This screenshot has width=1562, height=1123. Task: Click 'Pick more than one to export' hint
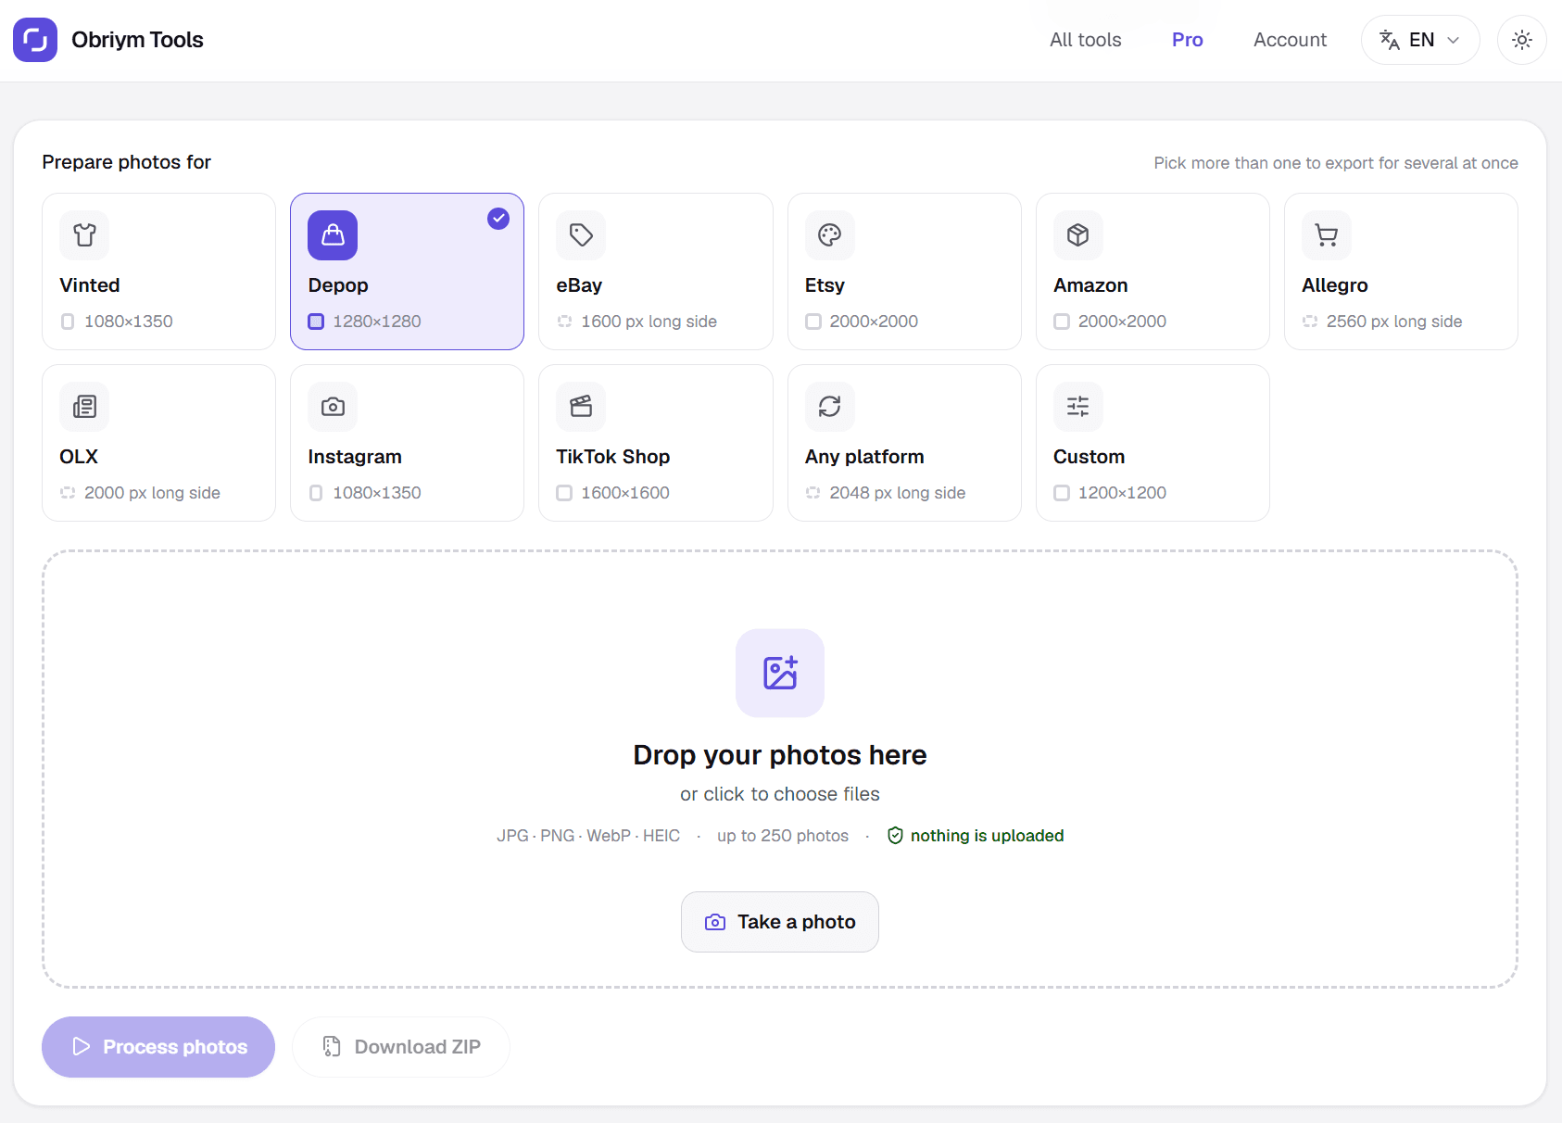pyautogui.click(x=1336, y=163)
